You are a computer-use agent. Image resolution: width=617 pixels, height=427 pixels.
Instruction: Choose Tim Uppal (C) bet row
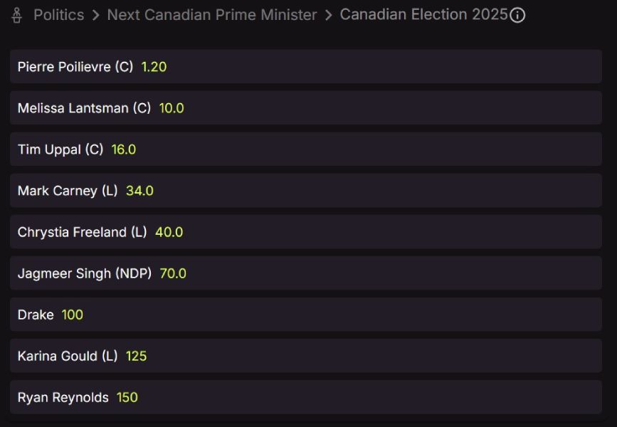306,149
